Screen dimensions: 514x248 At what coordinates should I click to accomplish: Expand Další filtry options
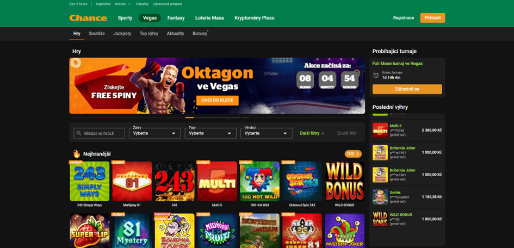pyautogui.click(x=312, y=133)
